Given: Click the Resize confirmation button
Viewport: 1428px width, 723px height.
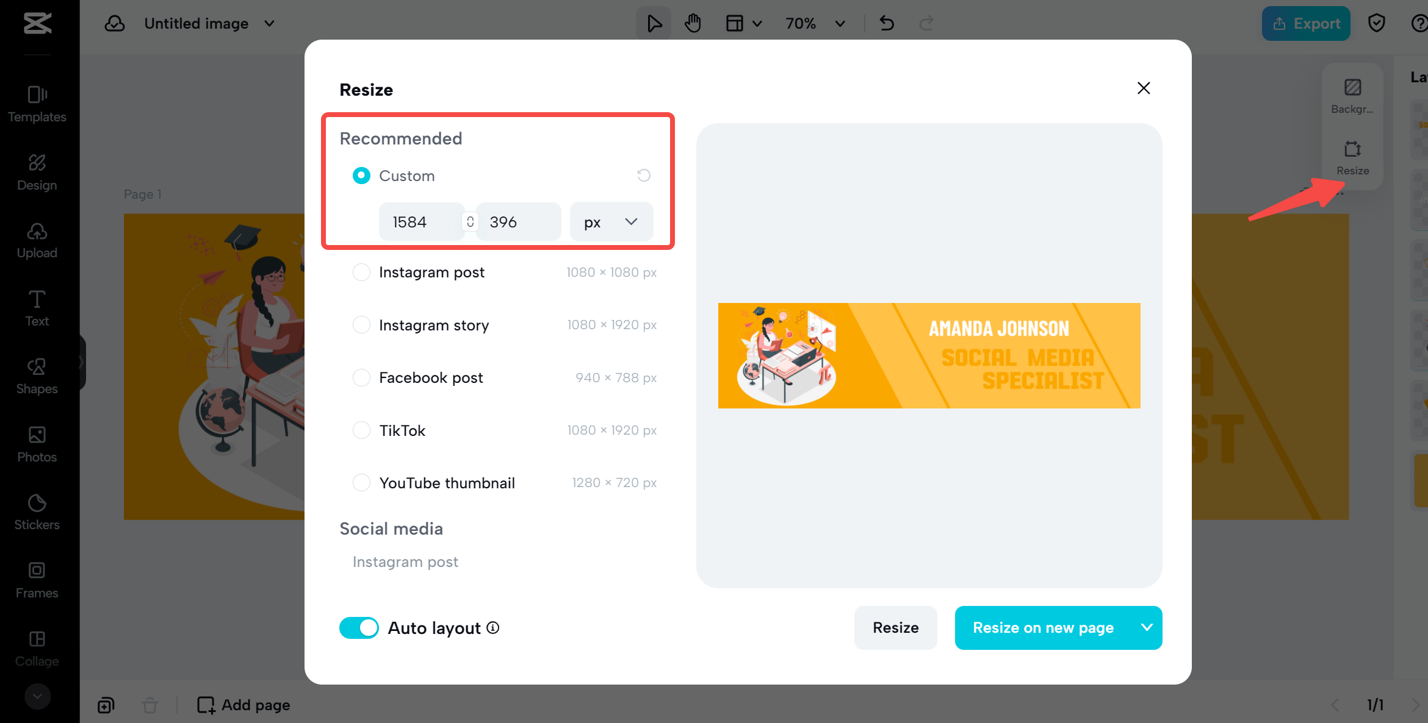Looking at the screenshot, I should [895, 627].
